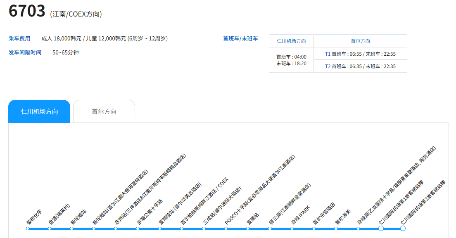456x238 pixels.
Task: Select the 论岘 IPARK stop marker
Action: point(292,229)
